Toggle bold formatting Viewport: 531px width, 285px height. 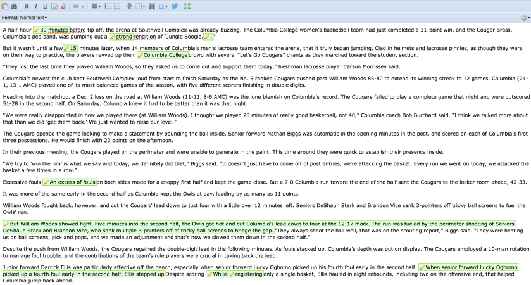pyautogui.click(x=27, y=6)
